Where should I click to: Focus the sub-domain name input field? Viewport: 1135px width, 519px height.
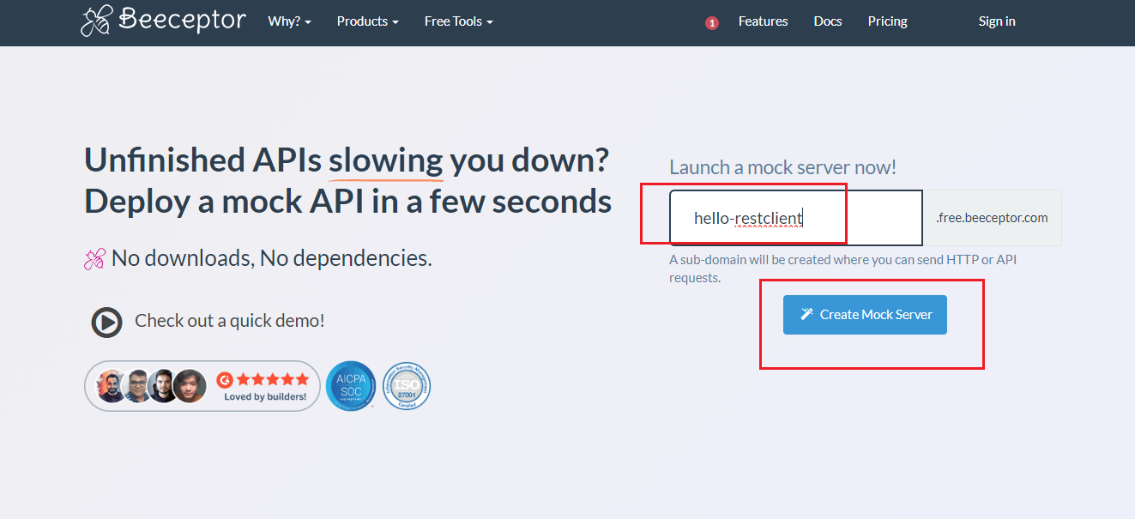[x=796, y=218]
